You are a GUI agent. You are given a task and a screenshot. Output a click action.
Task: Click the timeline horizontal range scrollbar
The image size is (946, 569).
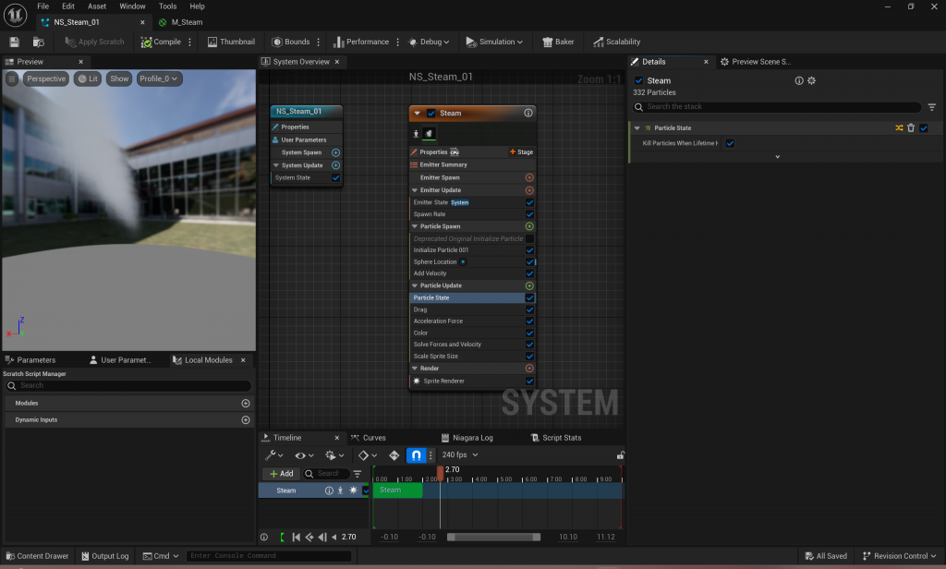tap(493, 537)
